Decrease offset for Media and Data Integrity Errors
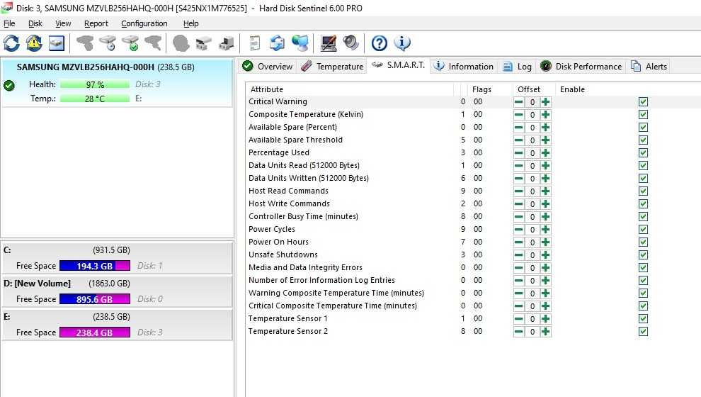 coord(518,268)
